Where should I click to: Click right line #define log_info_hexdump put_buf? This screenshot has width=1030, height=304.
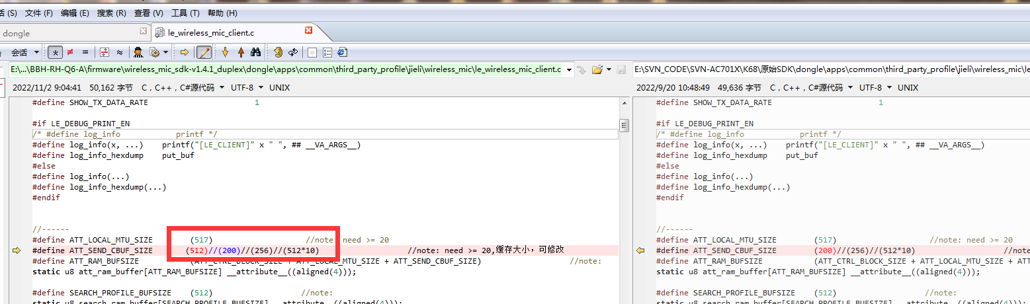737,155
